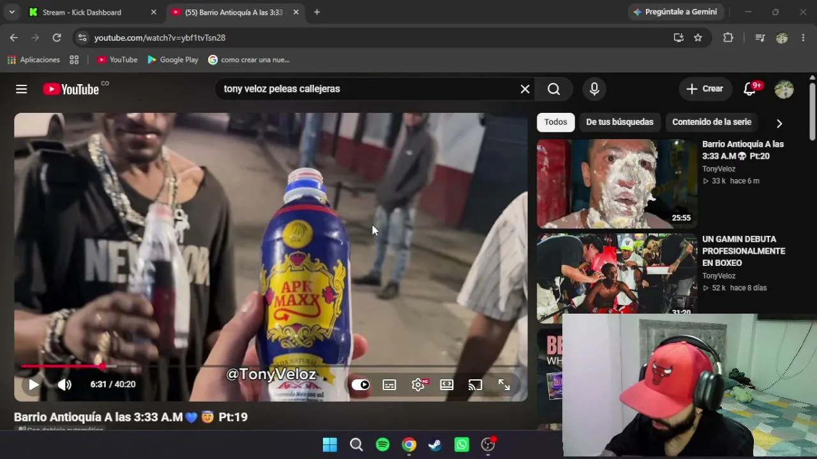This screenshot has width=817, height=459.
Task: Start voice search with the microphone
Action: point(594,89)
